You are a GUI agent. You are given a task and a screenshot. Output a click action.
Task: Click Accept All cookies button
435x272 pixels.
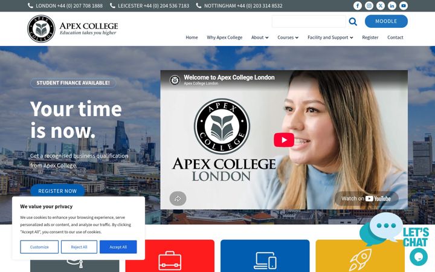118,247
